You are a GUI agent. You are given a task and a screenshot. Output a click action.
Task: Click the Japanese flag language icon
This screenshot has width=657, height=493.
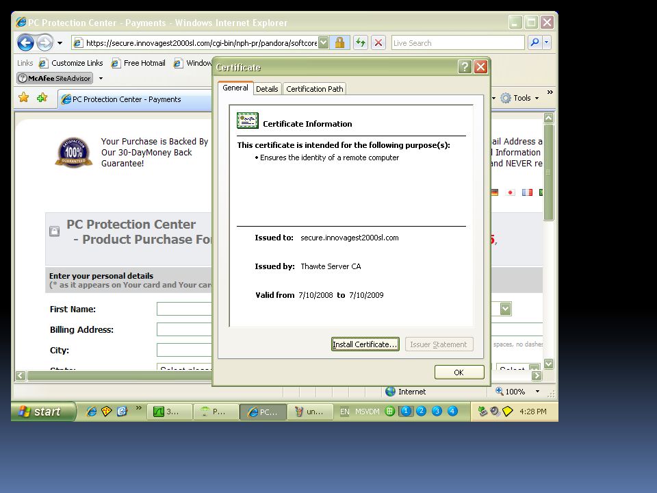510,192
